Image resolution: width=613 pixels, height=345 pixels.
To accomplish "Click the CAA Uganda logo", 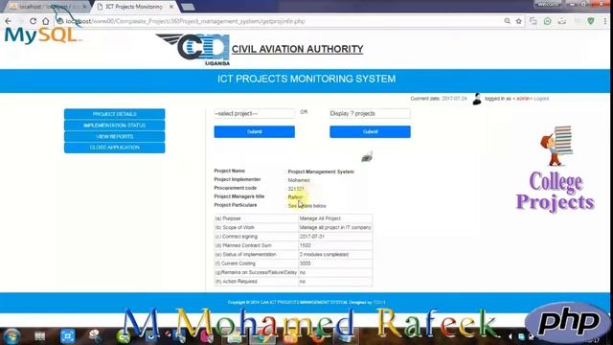I will click(193, 49).
